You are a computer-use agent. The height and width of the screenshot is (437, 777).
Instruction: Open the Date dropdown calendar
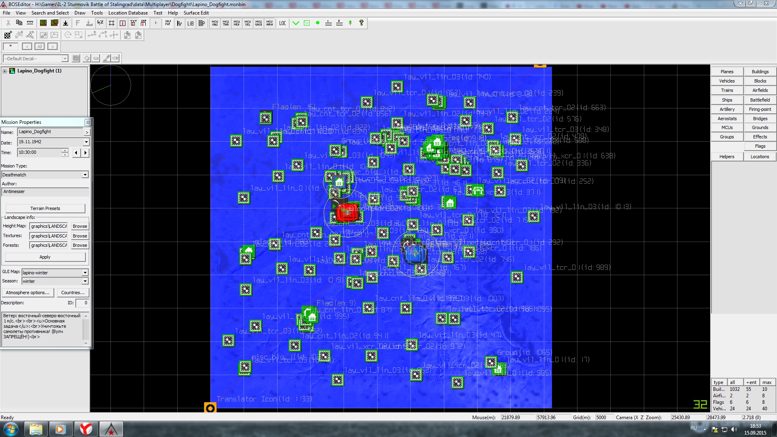(x=86, y=142)
